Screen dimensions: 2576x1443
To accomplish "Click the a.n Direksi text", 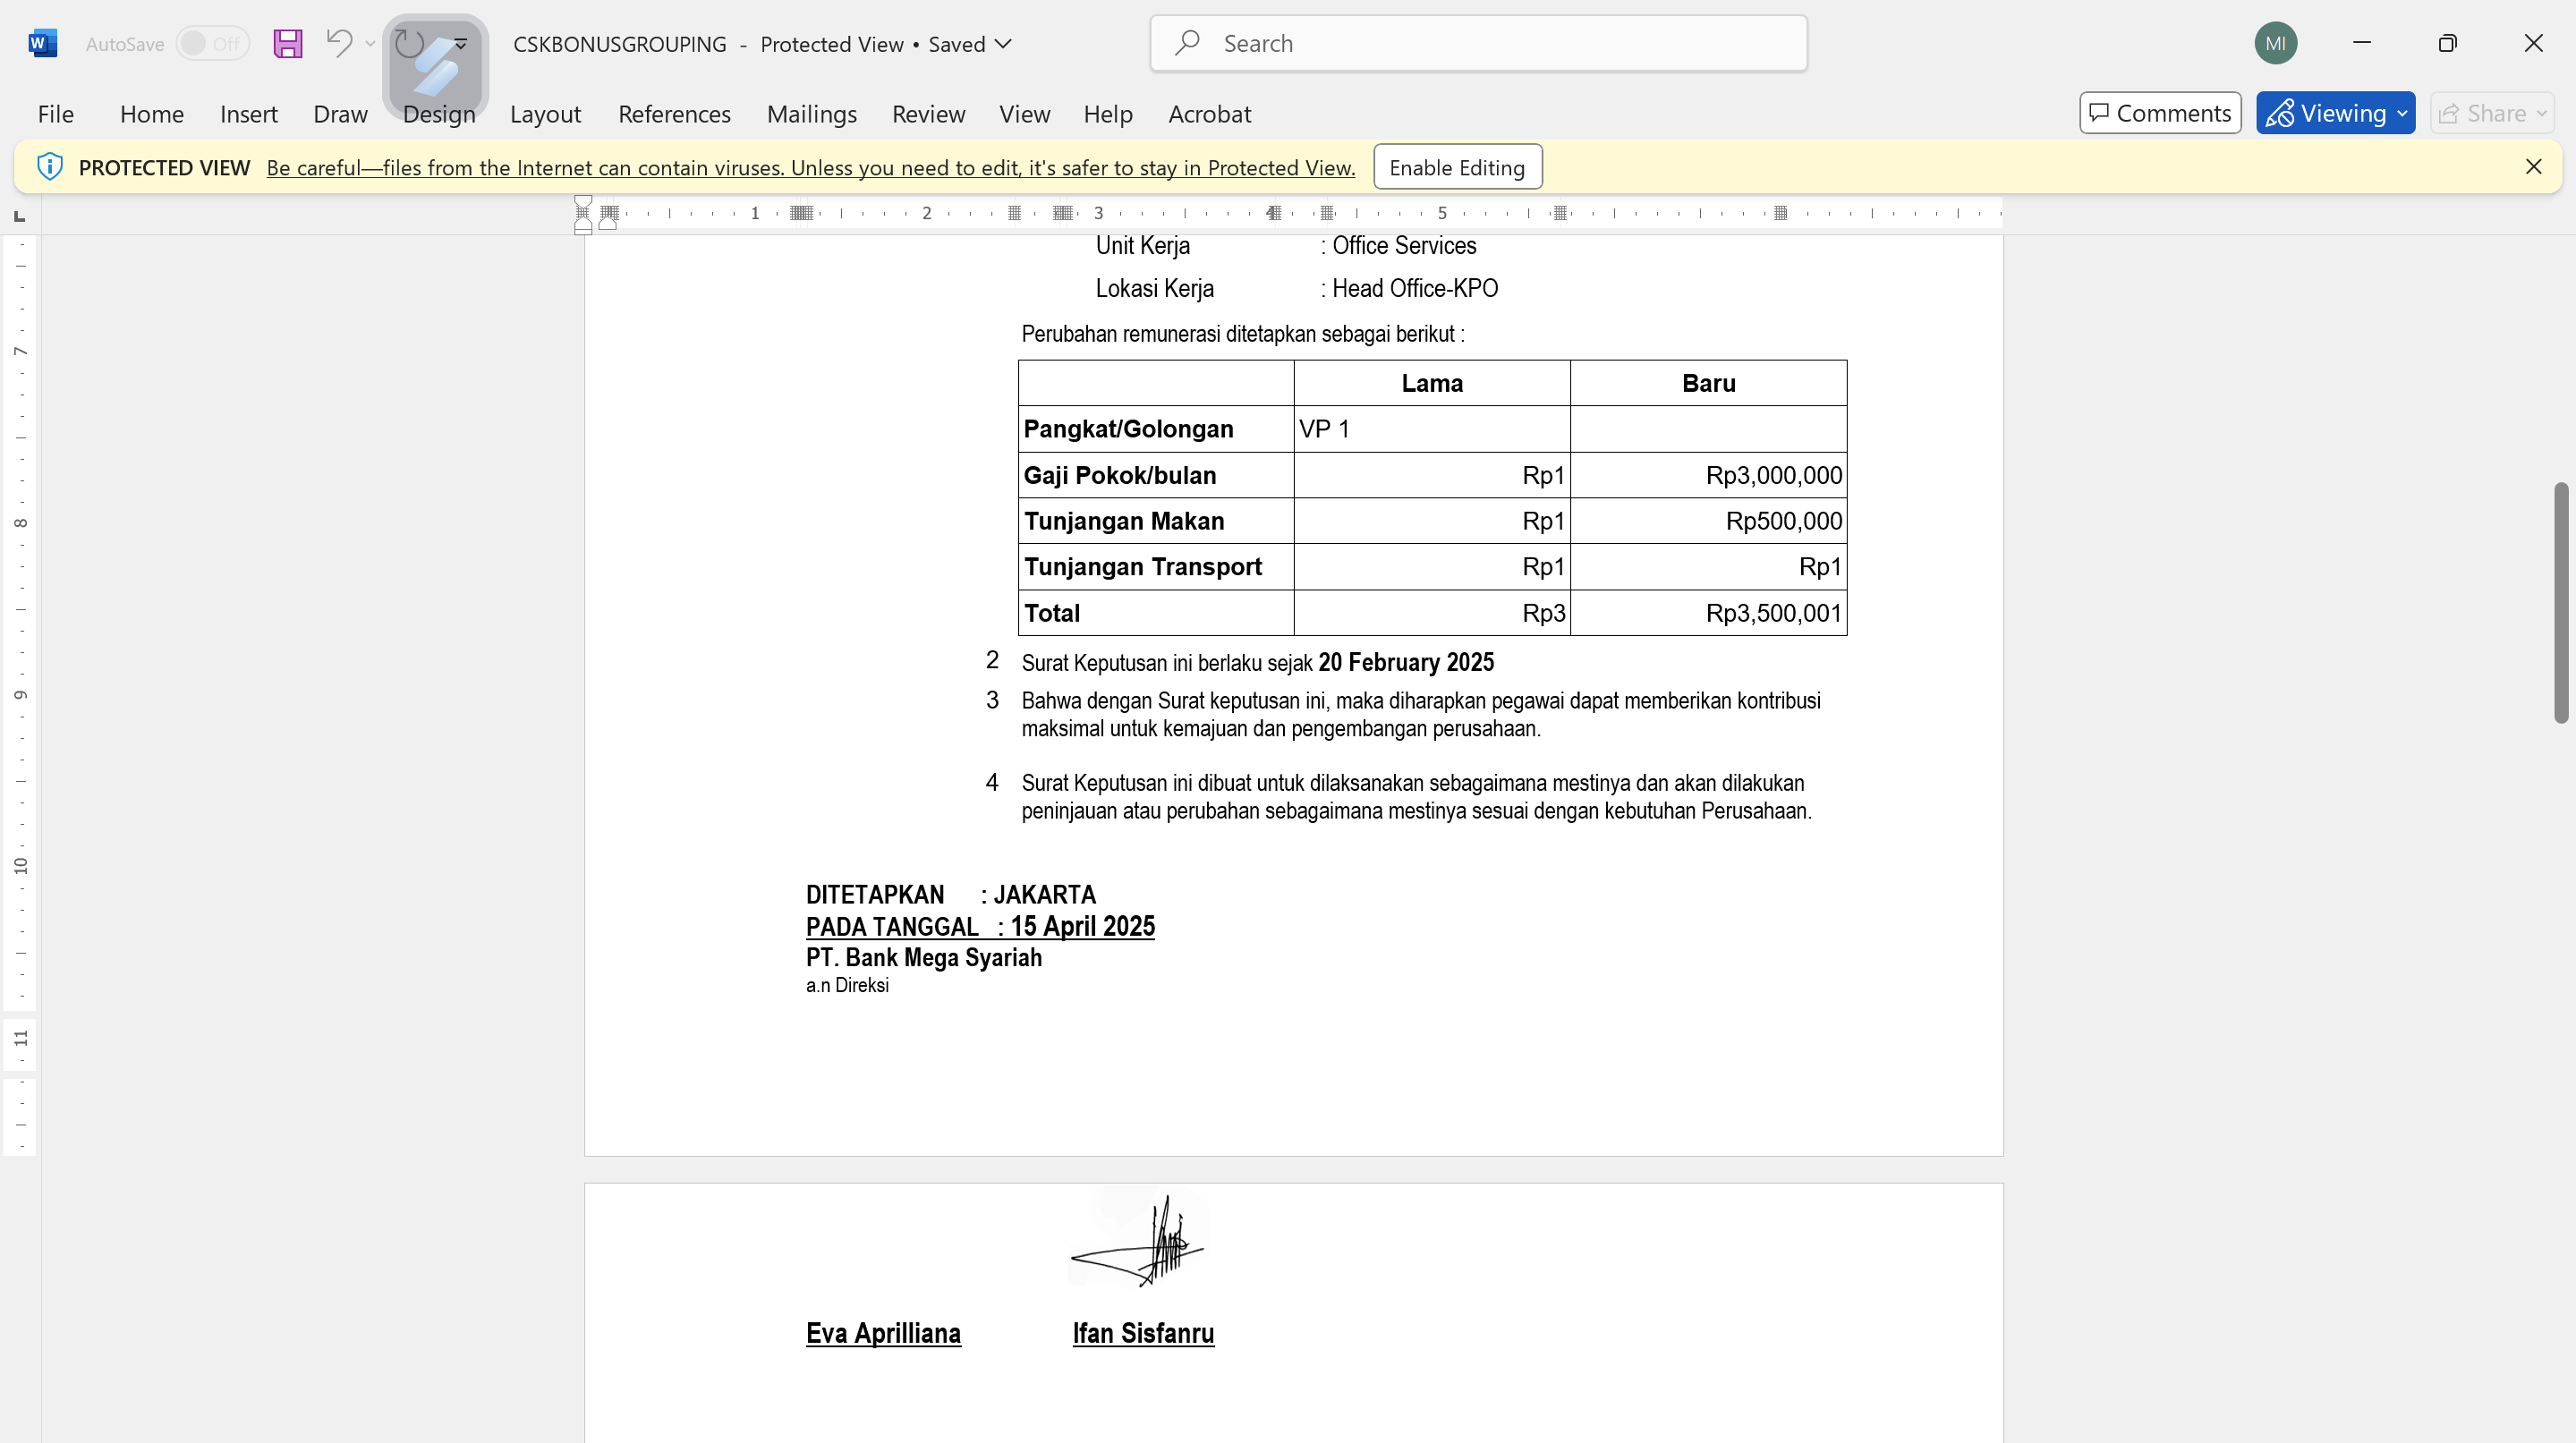I will pos(847,986).
